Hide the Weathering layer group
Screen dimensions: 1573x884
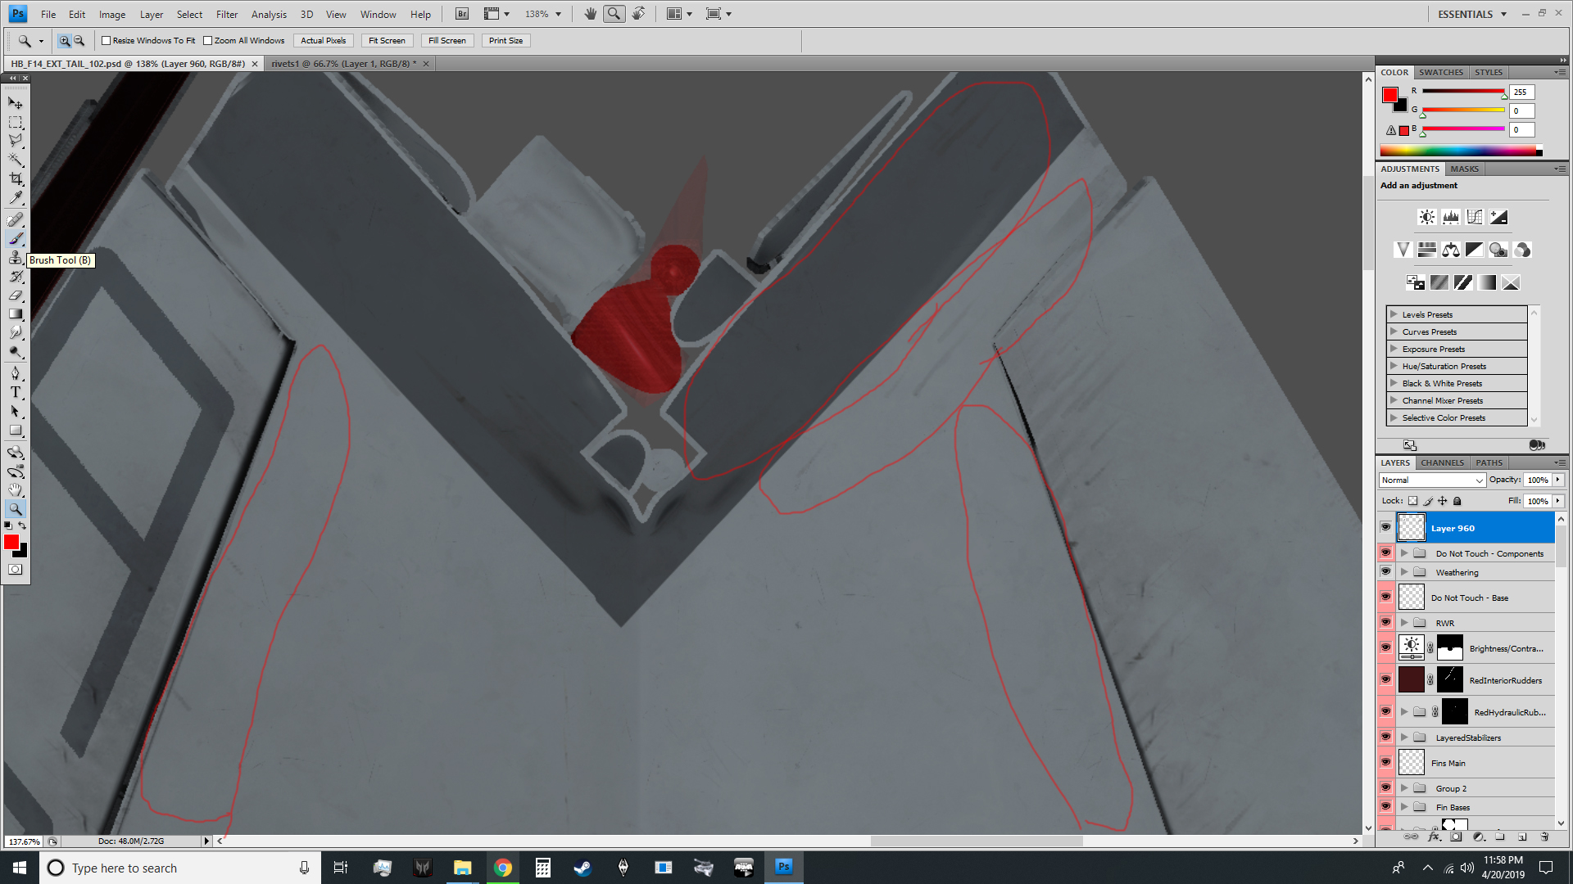click(1385, 572)
